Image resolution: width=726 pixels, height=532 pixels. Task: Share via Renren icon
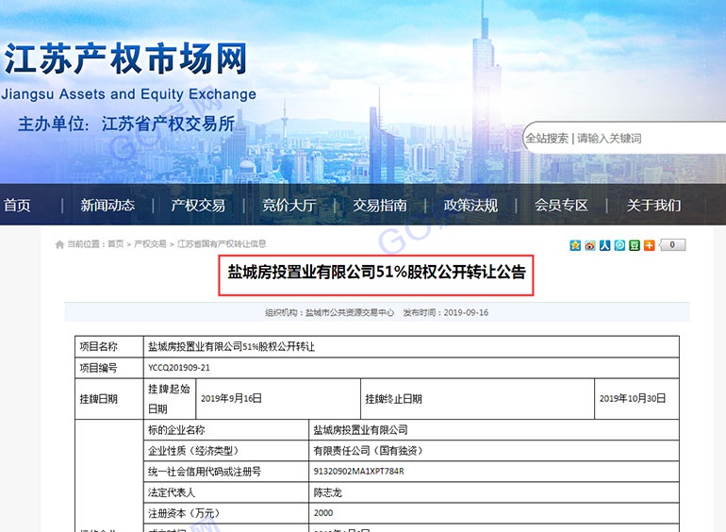(604, 245)
